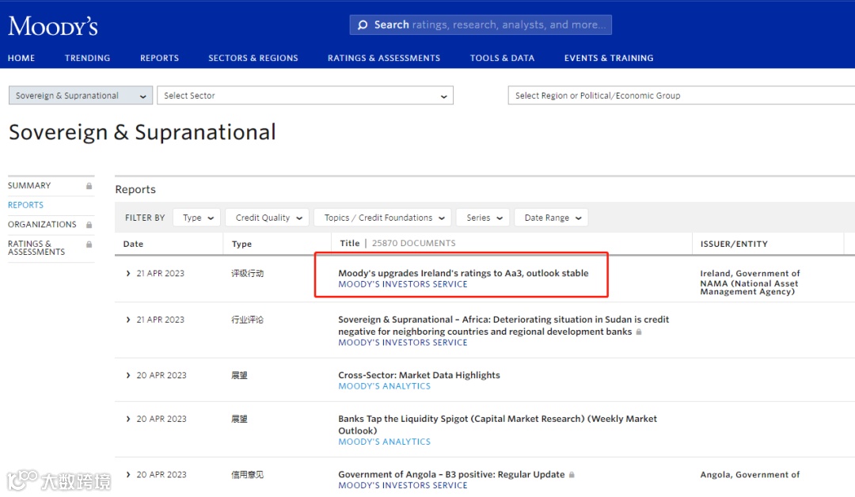
Task: Click lock icon next to ORGANIZATIONS
Action: coord(89,225)
